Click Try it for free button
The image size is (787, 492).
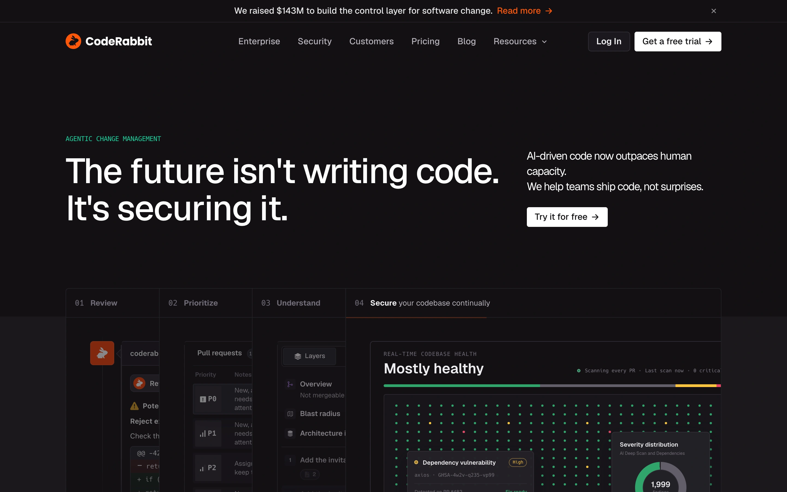(x=567, y=217)
